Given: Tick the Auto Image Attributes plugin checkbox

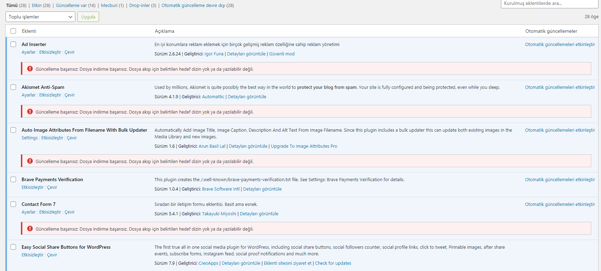Looking at the screenshot, I should pos(13,130).
